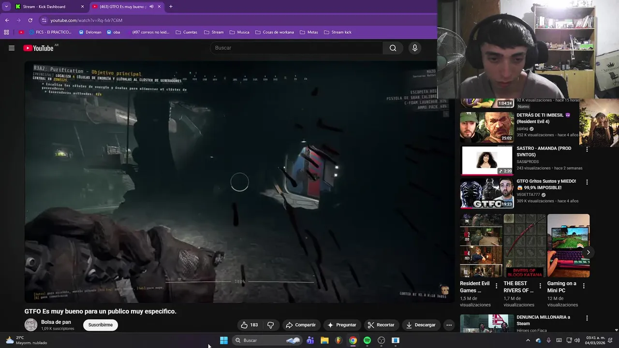The image size is (619, 348).
Task: Open options for Gaming on a Mini PC short
Action: (x=584, y=286)
